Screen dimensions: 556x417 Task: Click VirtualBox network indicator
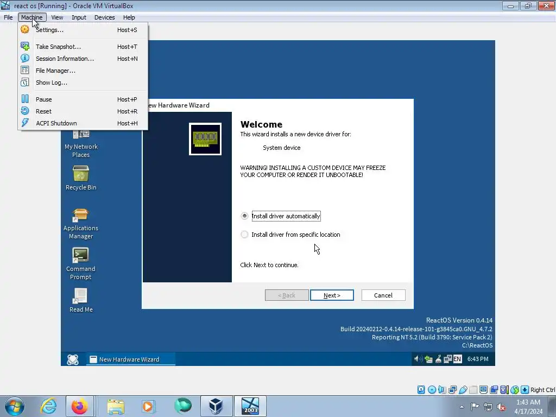pos(452,390)
